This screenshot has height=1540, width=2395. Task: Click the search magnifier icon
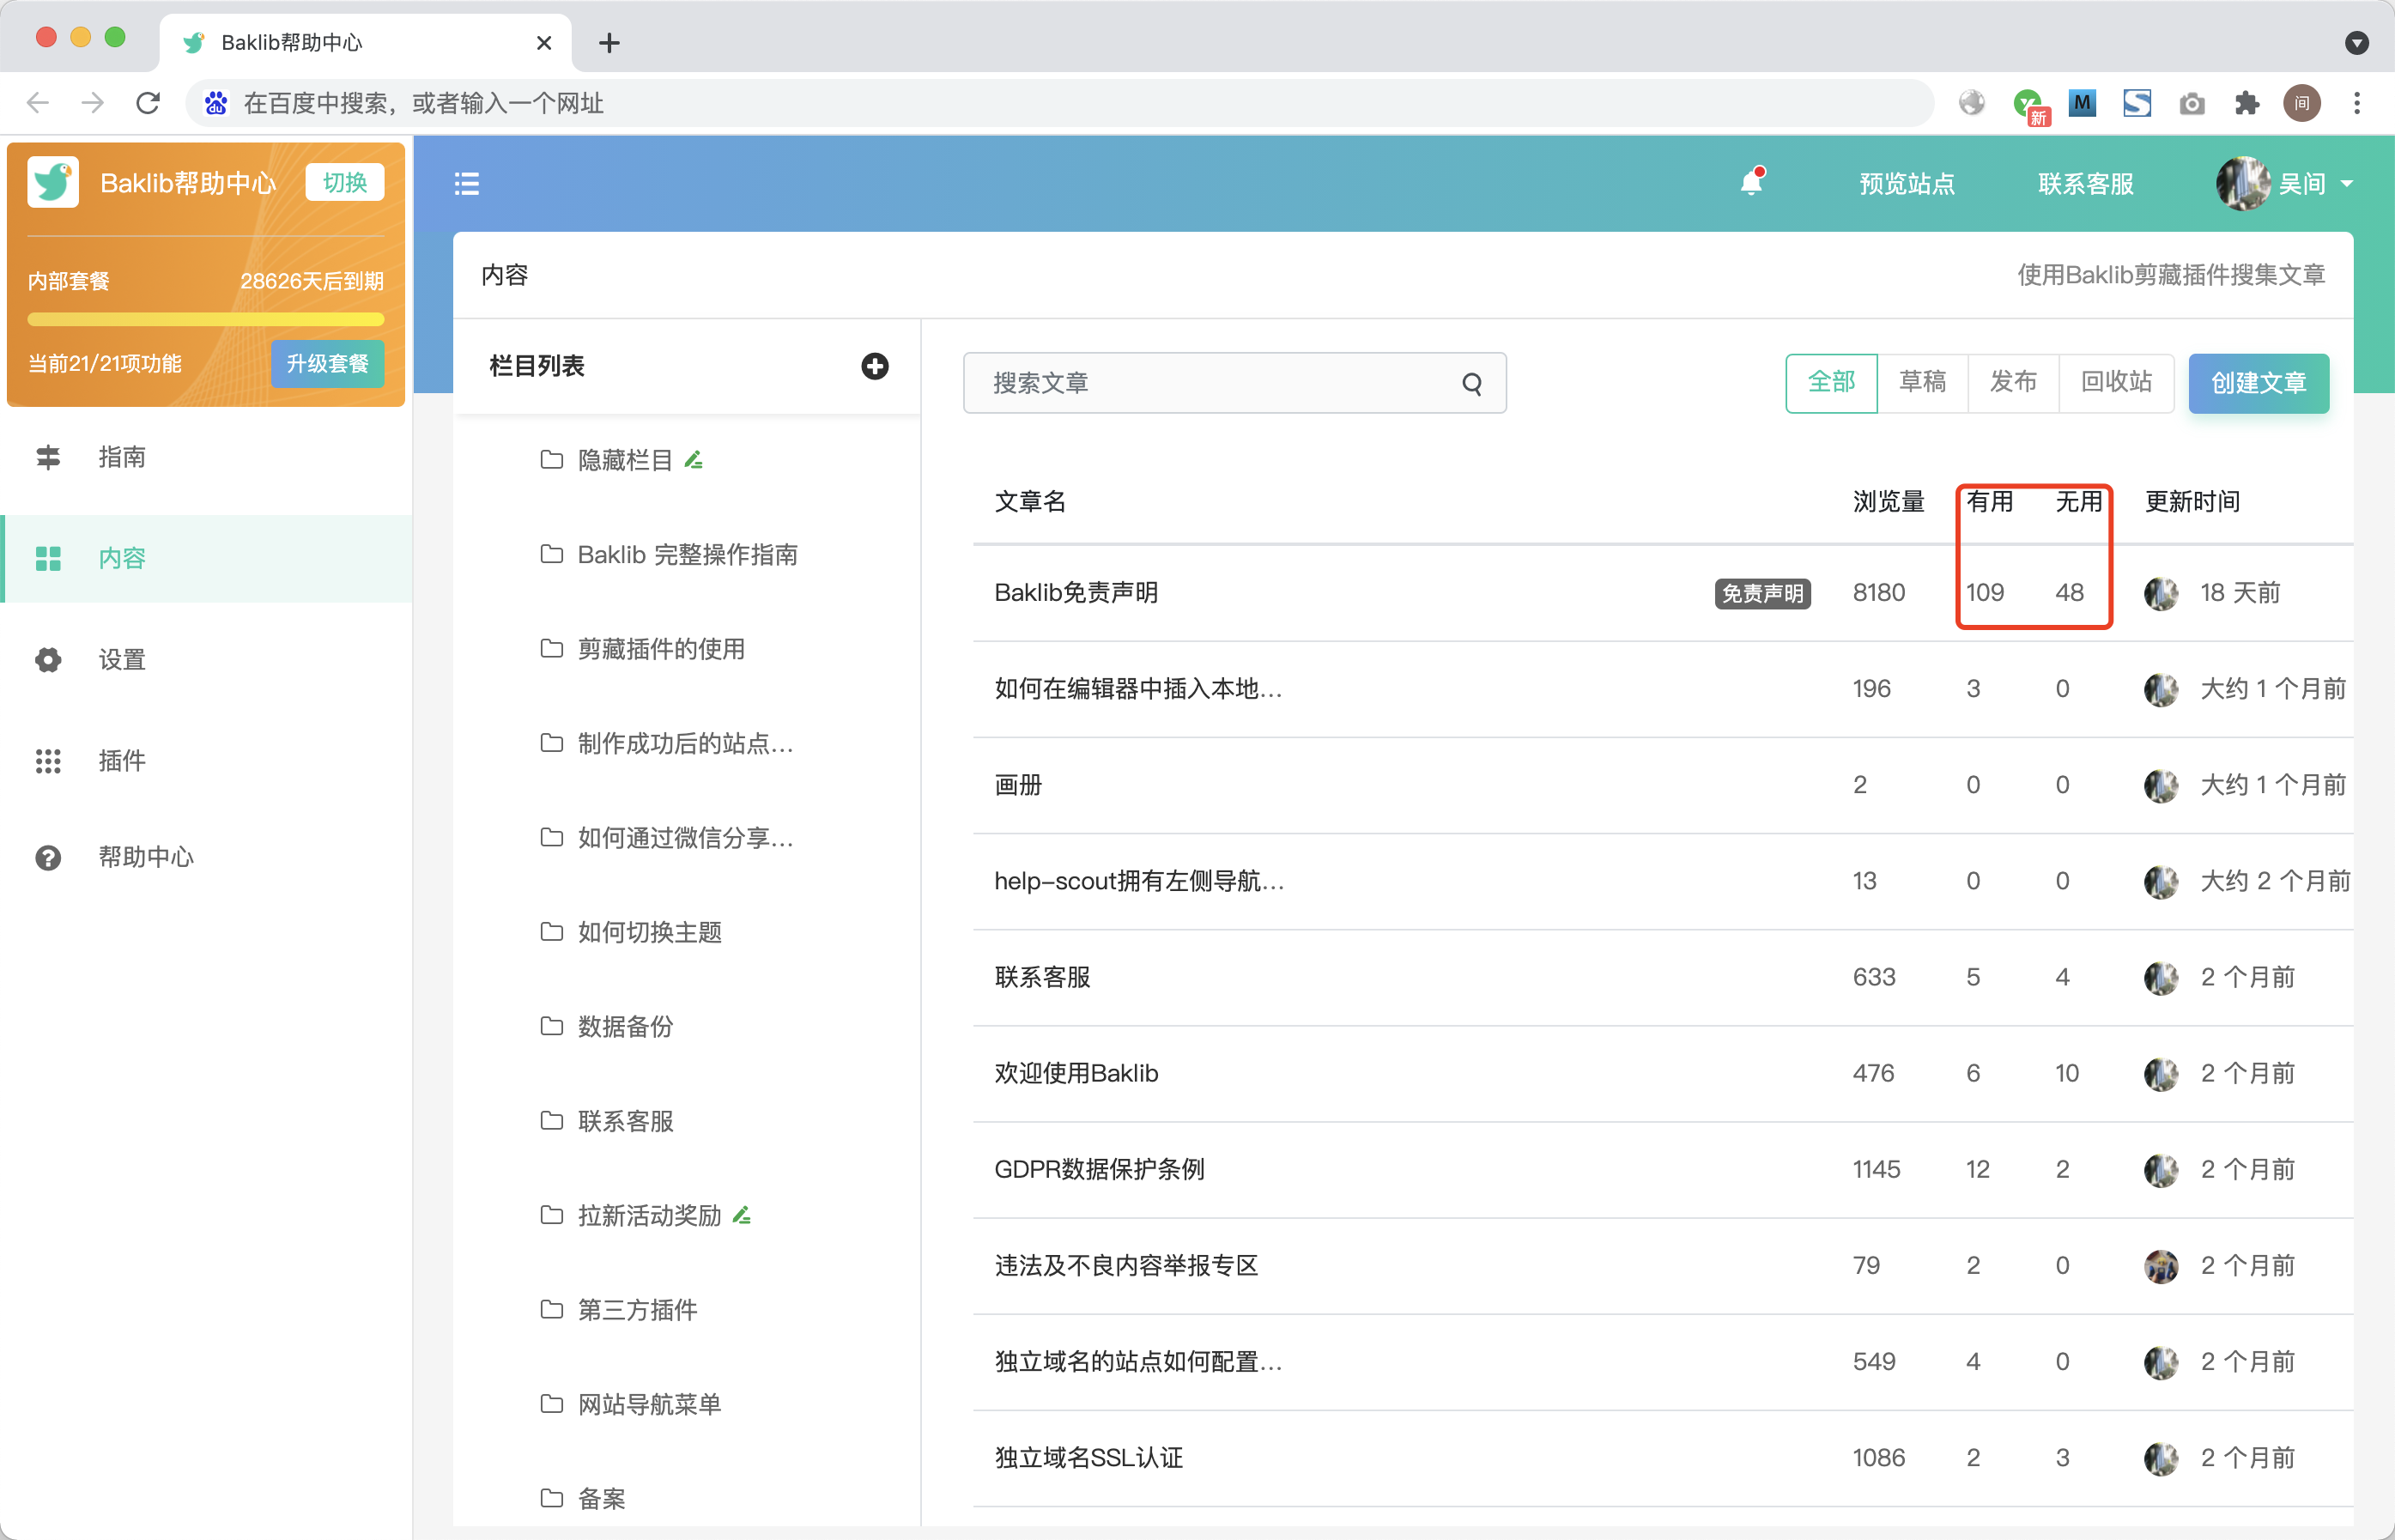(1472, 384)
